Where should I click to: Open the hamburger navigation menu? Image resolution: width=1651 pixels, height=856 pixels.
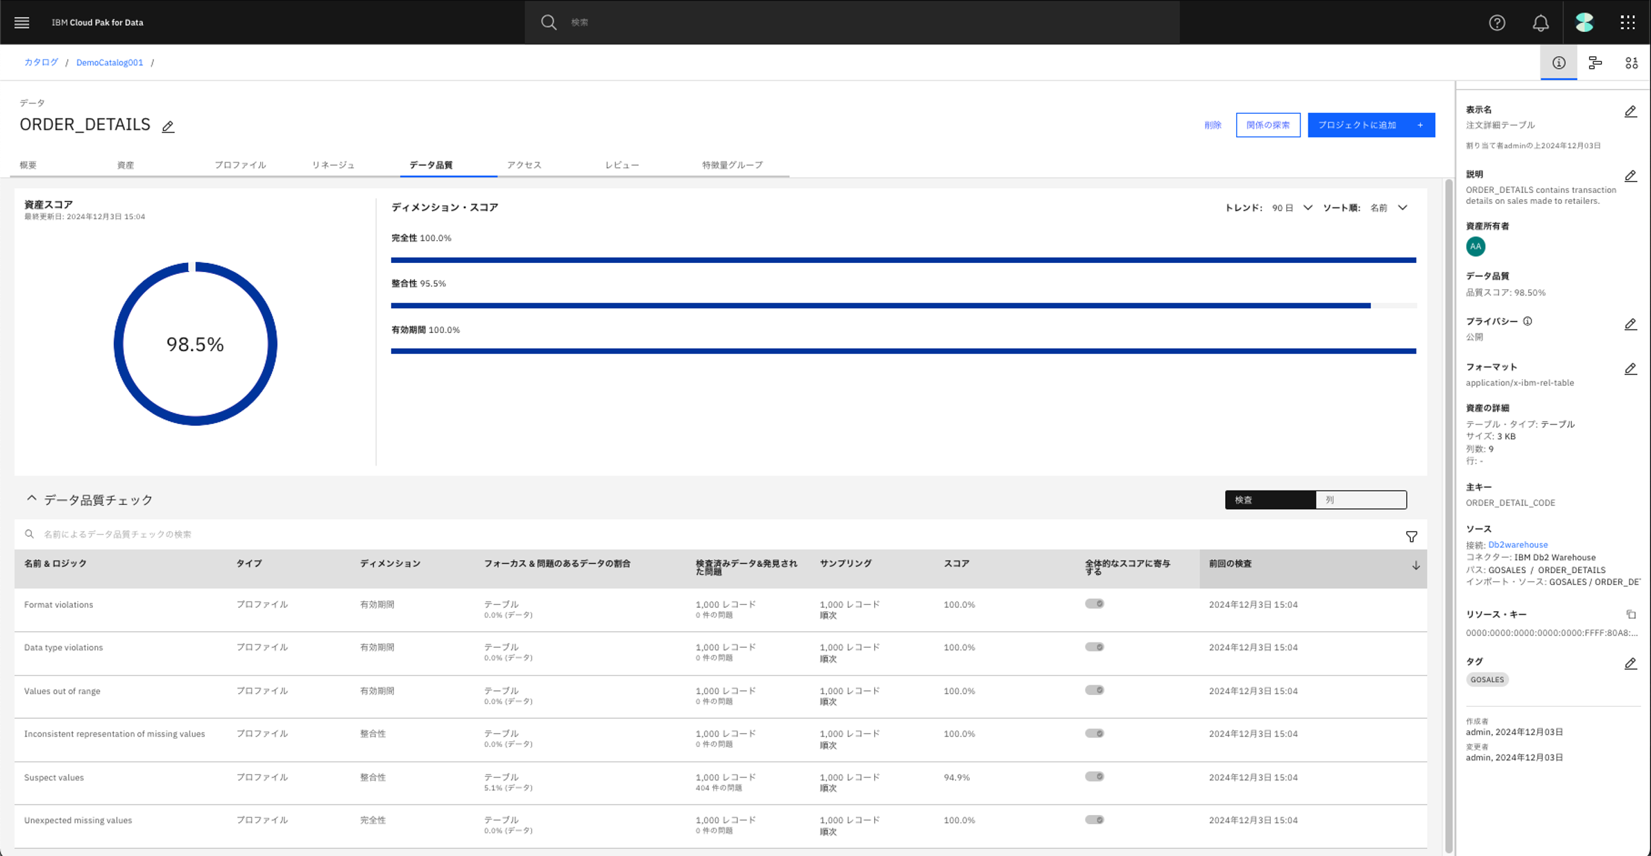pyautogui.click(x=22, y=22)
